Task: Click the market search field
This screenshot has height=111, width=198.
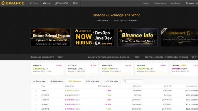Action: [133, 81]
